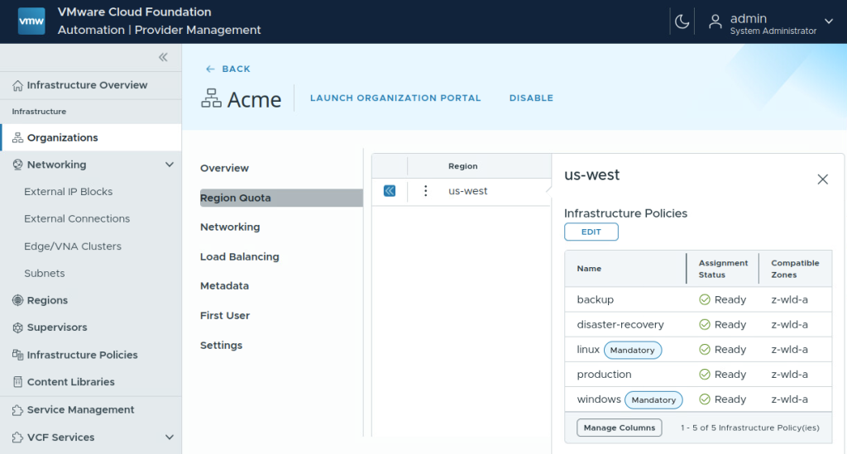The height and width of the screenshot is (454, 847).
Task: Open External IP Blocks
Action: pyautogui.click(x=68, y=192)
